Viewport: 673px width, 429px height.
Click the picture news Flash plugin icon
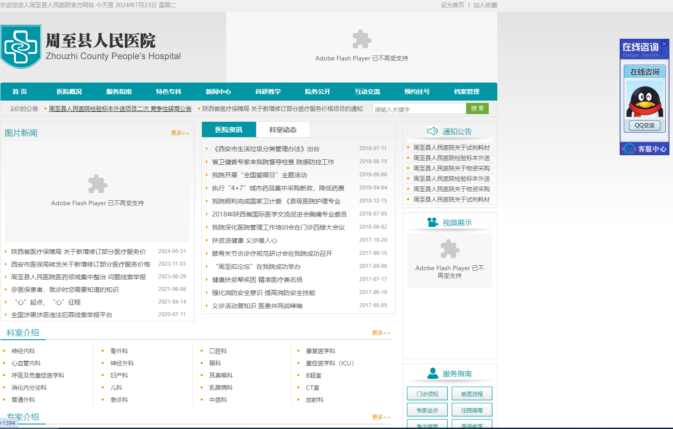click(x=98, y=184)
